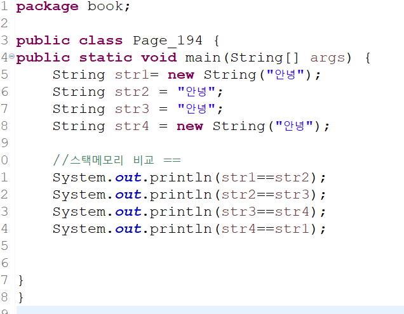
Task: Click the 'void' keyword in main declaration
Action: click(159, 57)
